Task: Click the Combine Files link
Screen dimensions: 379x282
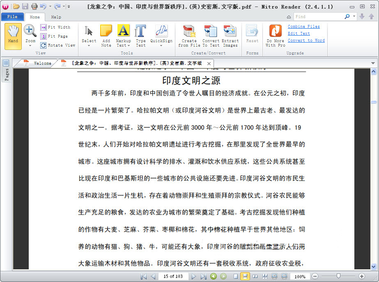Action: [303, 27]
